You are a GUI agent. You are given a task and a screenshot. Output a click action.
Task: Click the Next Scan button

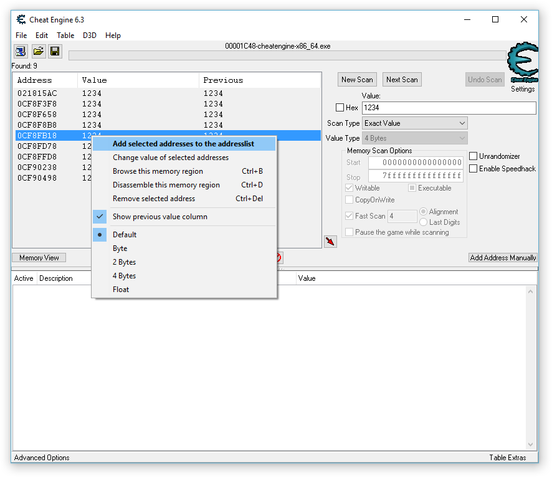402,80
